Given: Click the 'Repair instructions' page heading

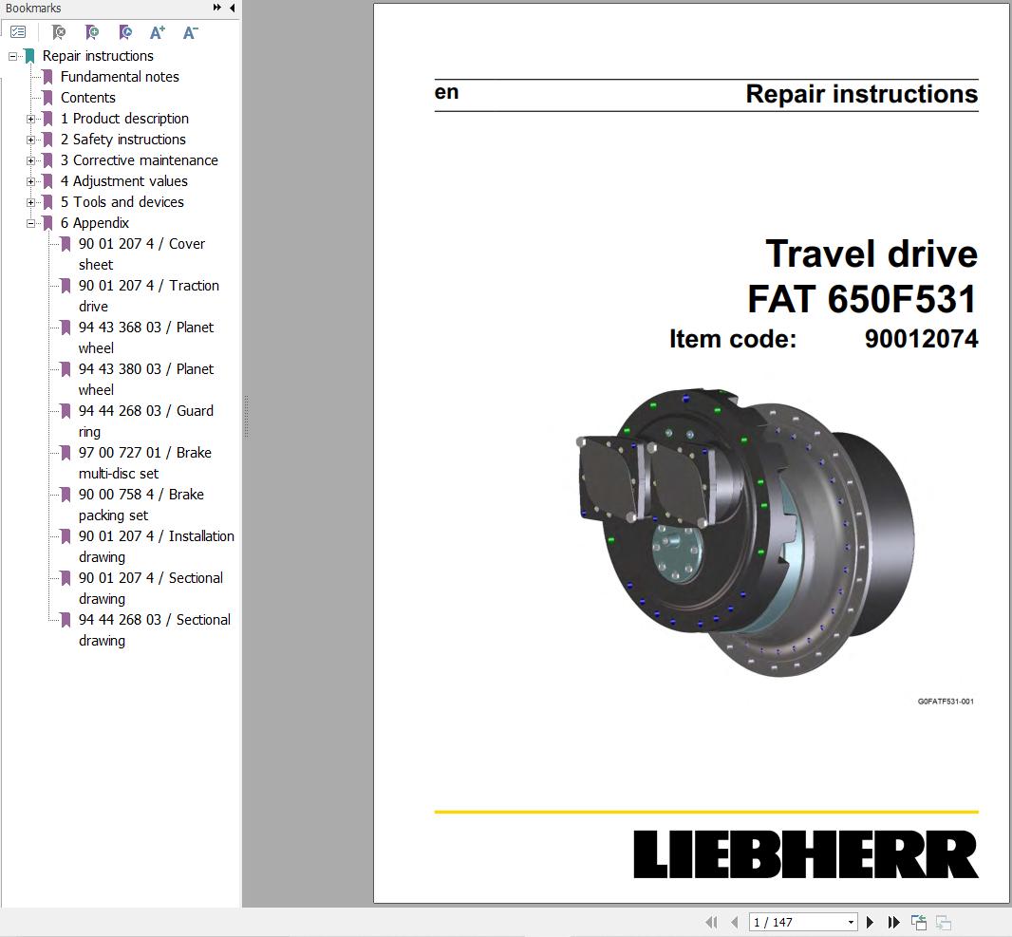Looking at the screenshot, I should (x=862, y=94).
